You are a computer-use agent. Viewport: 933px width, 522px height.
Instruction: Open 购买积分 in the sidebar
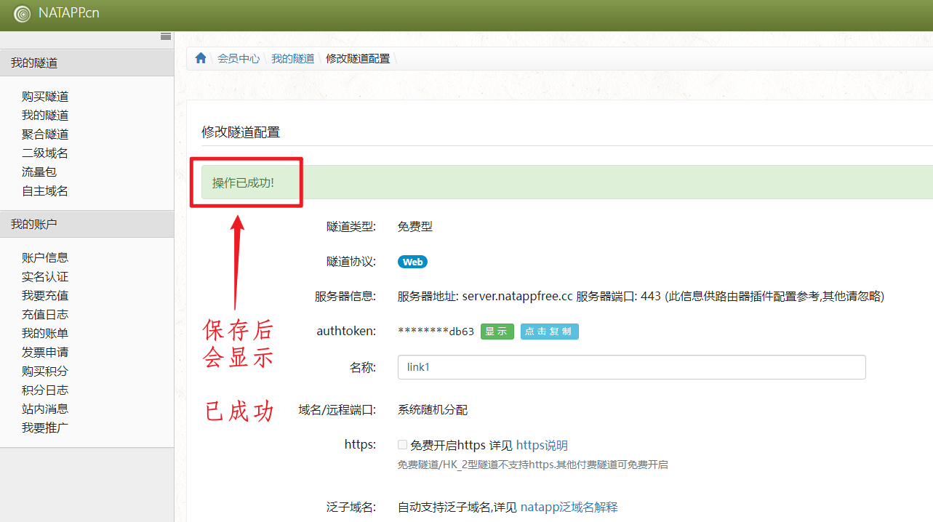45,371
